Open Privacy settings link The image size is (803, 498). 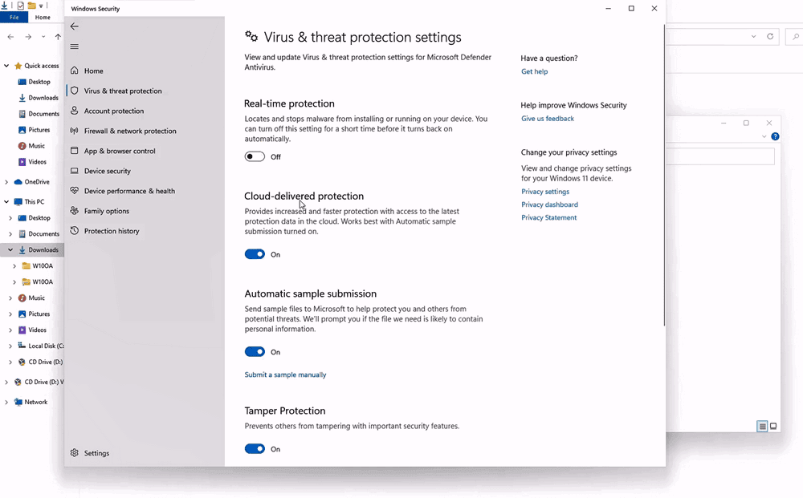click(x=545, y=191)
